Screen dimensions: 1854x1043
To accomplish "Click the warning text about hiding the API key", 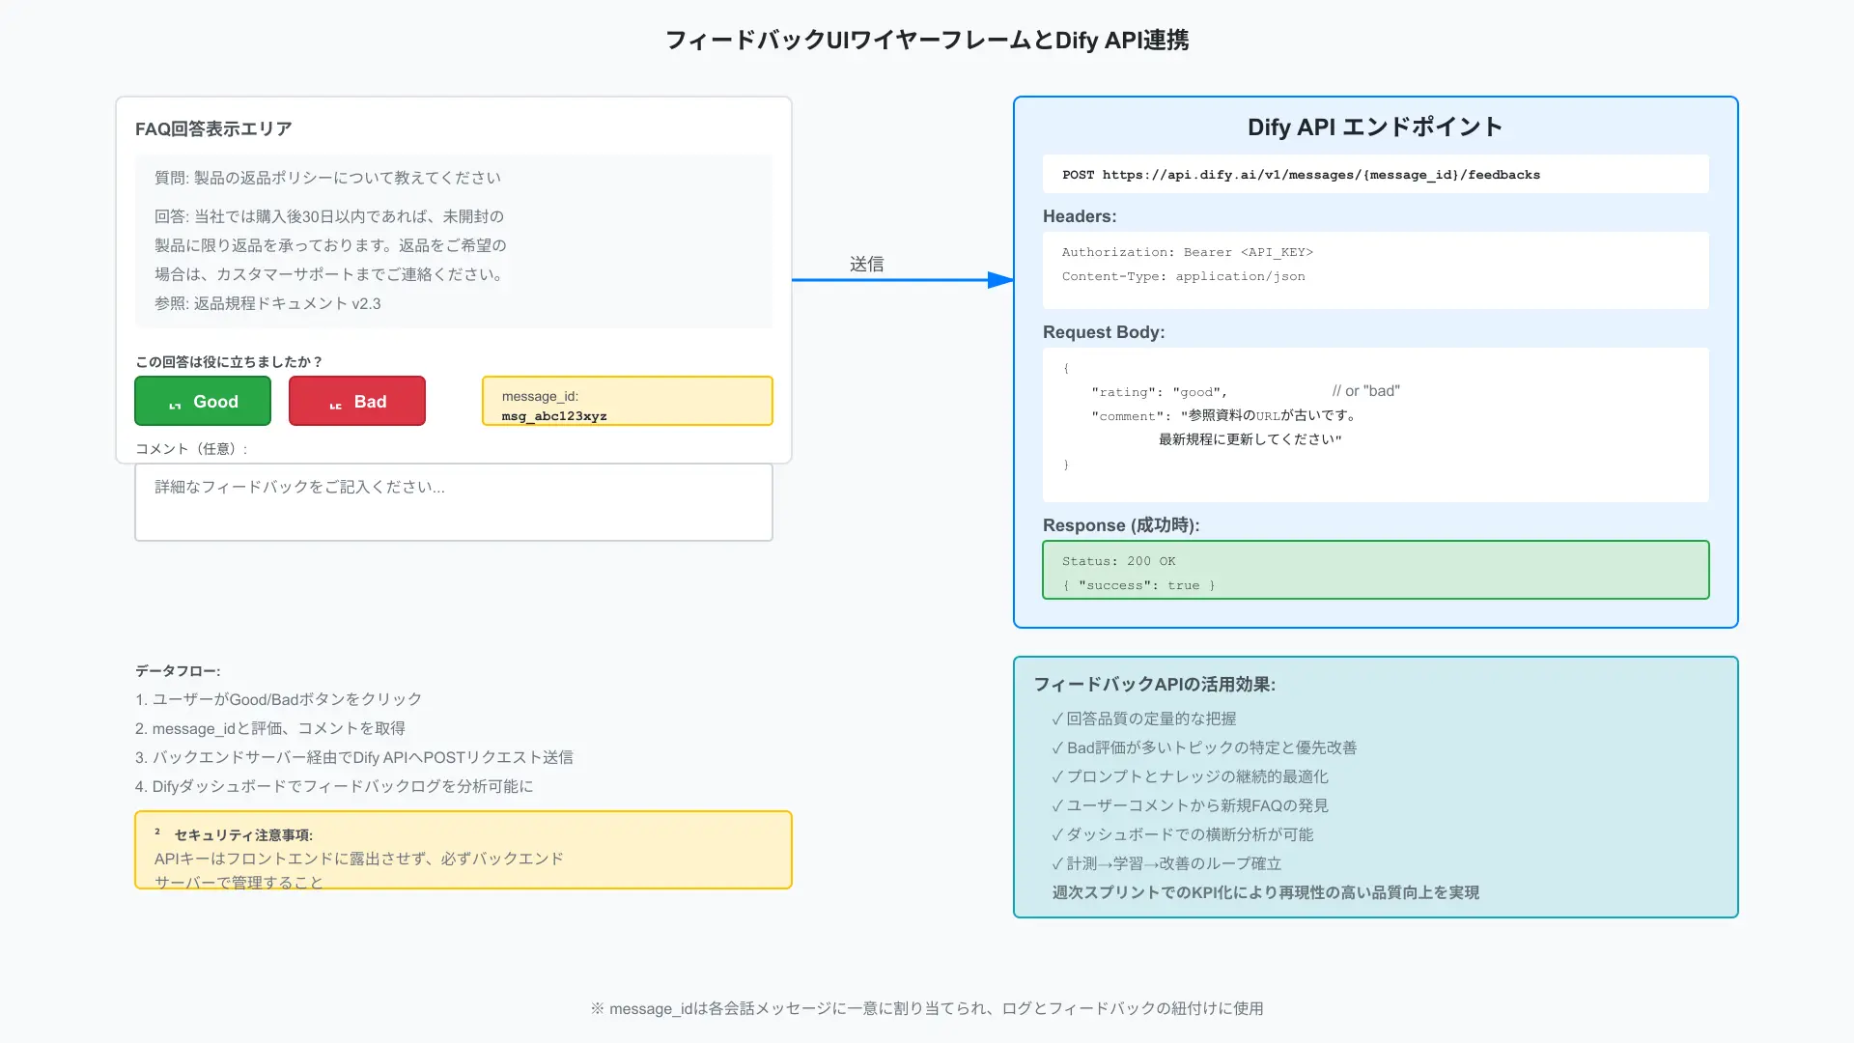I will 359,870.
